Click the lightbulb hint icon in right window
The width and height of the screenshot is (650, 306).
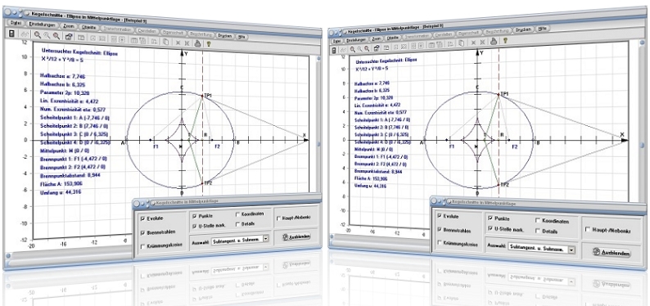tap(505, 40)
